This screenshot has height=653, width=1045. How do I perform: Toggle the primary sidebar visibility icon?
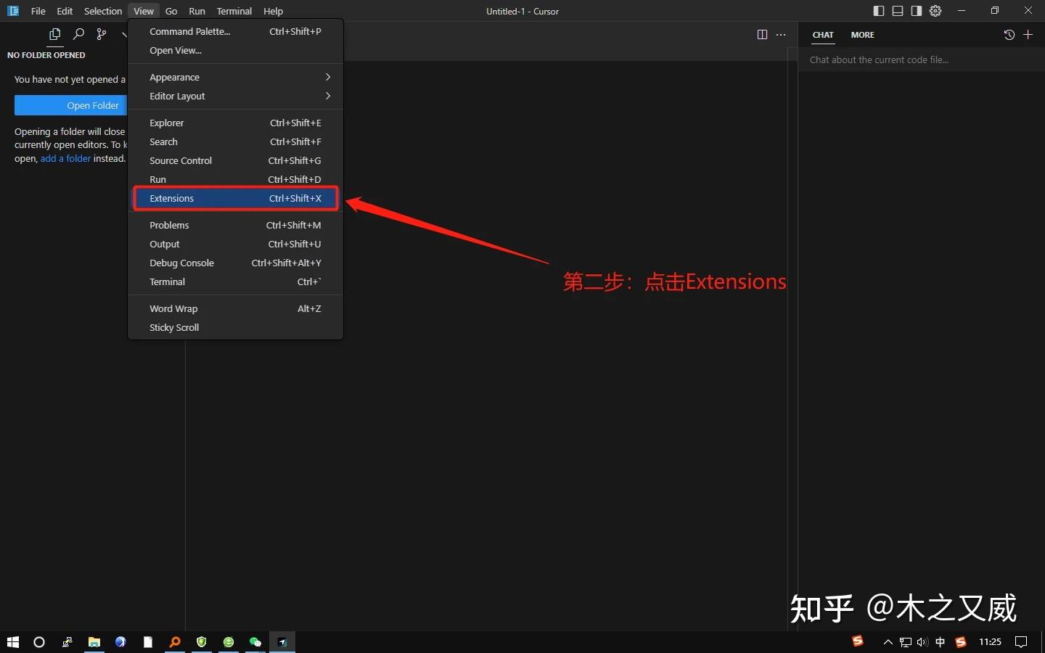coord(879,11)
